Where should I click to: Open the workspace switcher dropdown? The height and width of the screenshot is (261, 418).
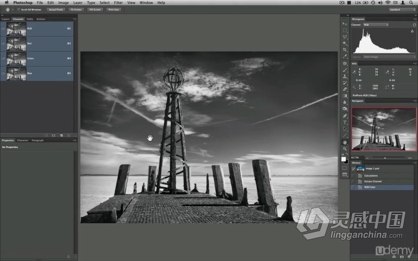(x=401, y=9)
